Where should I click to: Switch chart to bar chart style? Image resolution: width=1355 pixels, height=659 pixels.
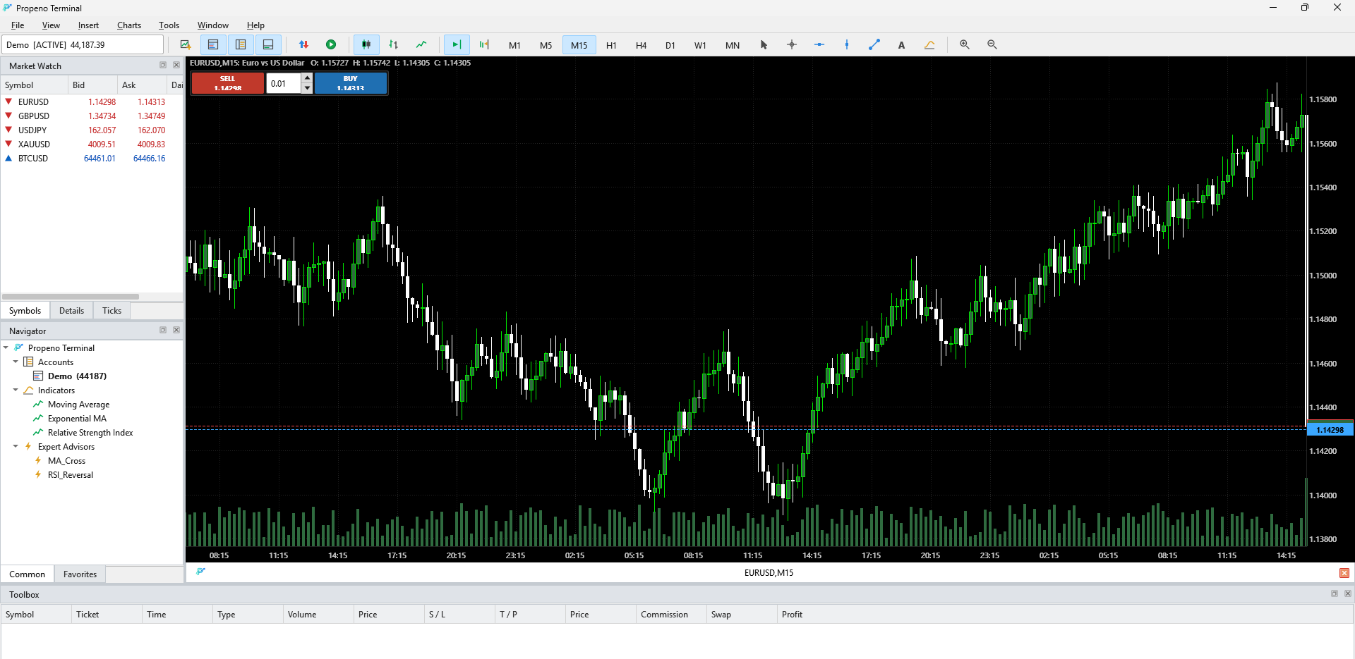394,44
